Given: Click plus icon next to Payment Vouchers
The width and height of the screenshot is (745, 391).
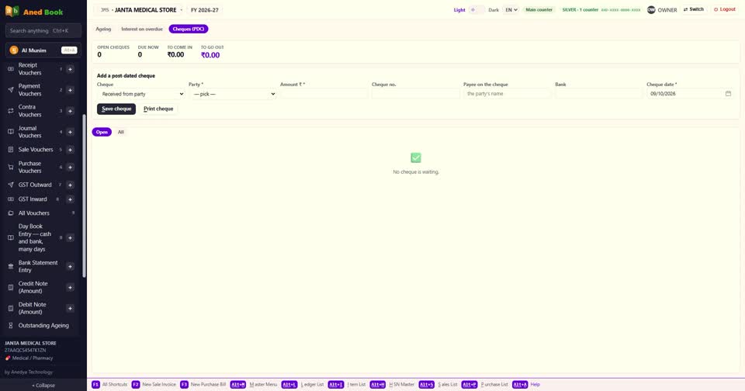Looking at the screenshot, I should click(x=70, y=90).
